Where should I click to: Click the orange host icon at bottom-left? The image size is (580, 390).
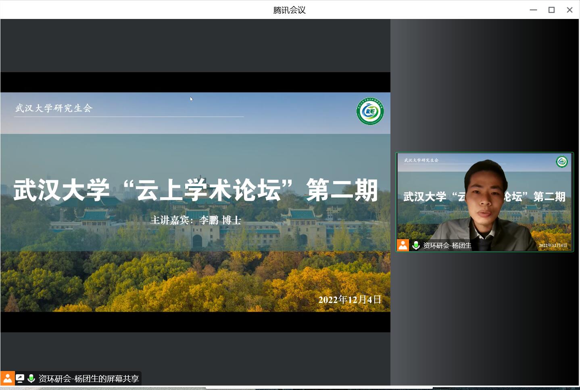[x=7, y=378]
